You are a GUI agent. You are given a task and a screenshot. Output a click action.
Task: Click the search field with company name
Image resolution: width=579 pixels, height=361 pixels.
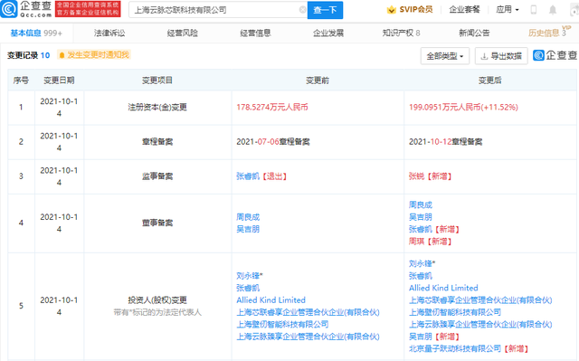(218, 10)
